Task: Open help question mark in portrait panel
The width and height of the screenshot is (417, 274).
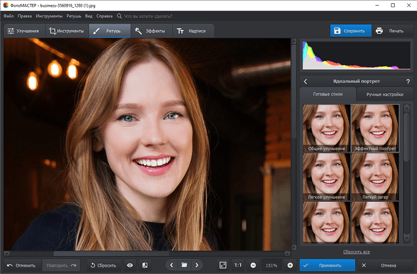Action: [408, 81]
